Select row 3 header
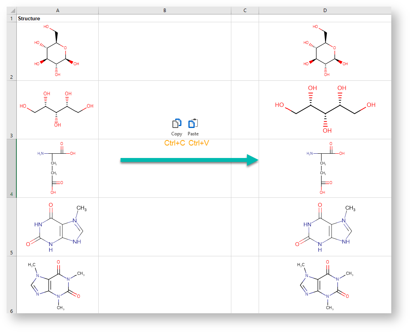The height and width of the screenshot is (332, 410). tap(11, 110)
